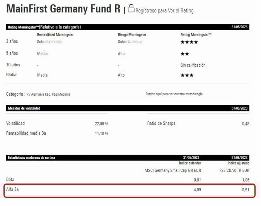The height and width of the screenshot is (206, 261).
Task: Click the four-star rating for 3 años
Action: [x=189, y=42]
